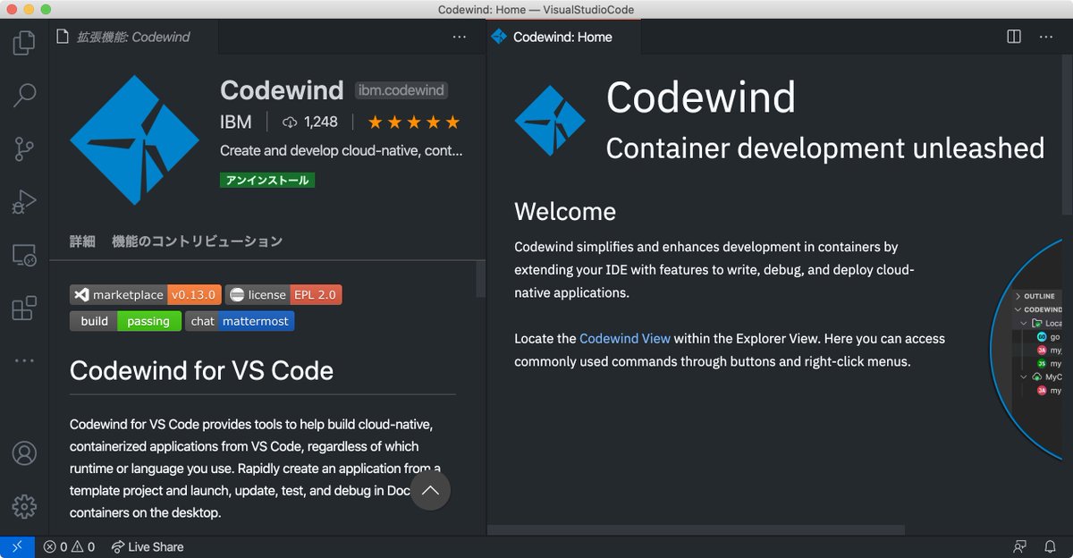Switch to the 機能のコントリビューション tab
The image size is (1073, 558).
click(x=197, y=241)
